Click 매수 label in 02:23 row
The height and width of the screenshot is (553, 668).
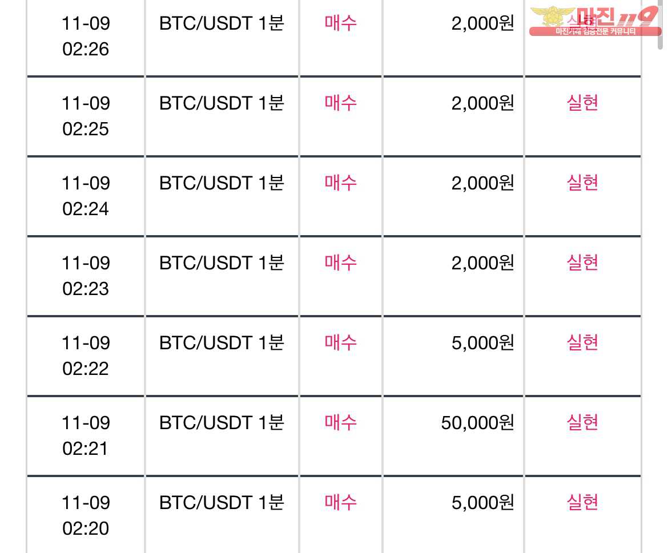(x=340, y=263)
